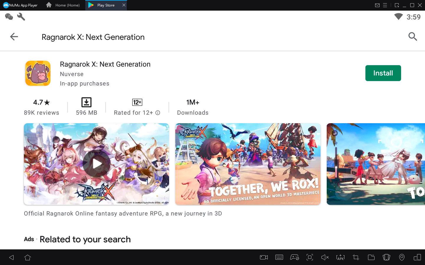
Task: Click the shake device icon
Action: pos(386,257)
